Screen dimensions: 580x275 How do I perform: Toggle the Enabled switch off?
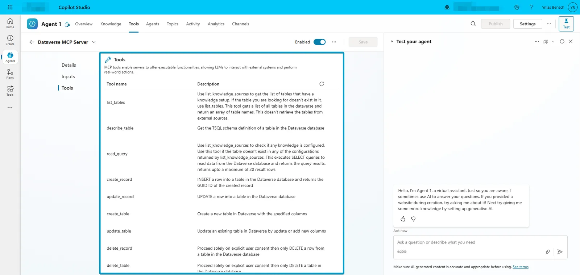point(319,42)
